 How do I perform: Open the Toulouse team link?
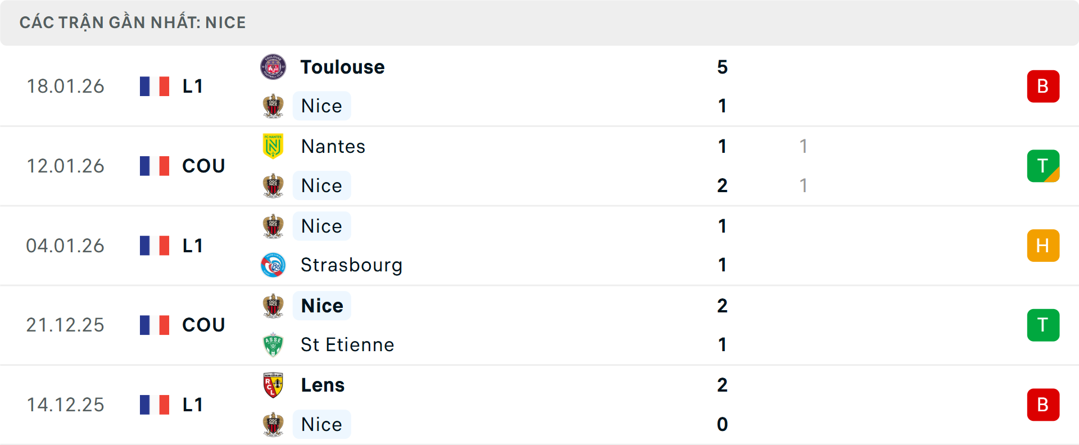click(342, 67)
